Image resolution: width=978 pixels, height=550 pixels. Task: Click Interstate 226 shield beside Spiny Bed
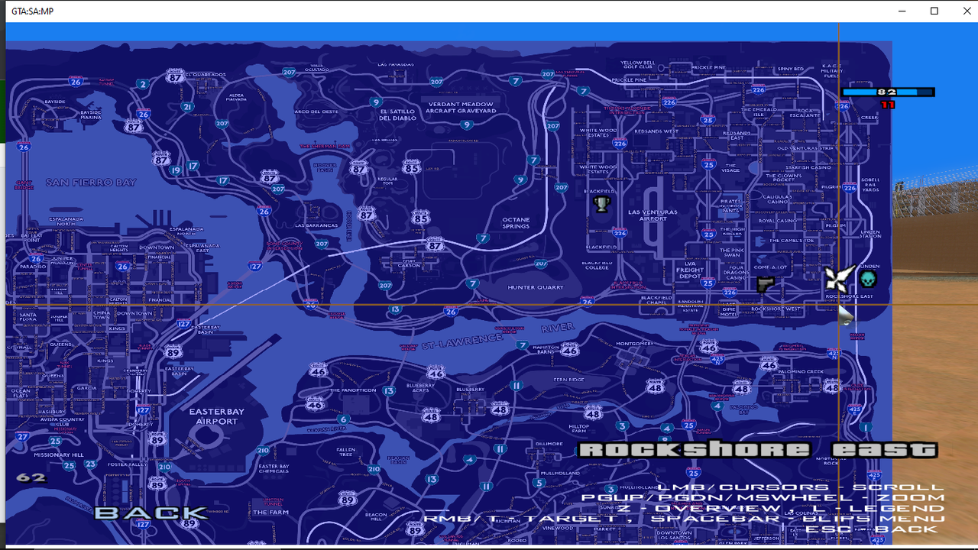(759, 89)
